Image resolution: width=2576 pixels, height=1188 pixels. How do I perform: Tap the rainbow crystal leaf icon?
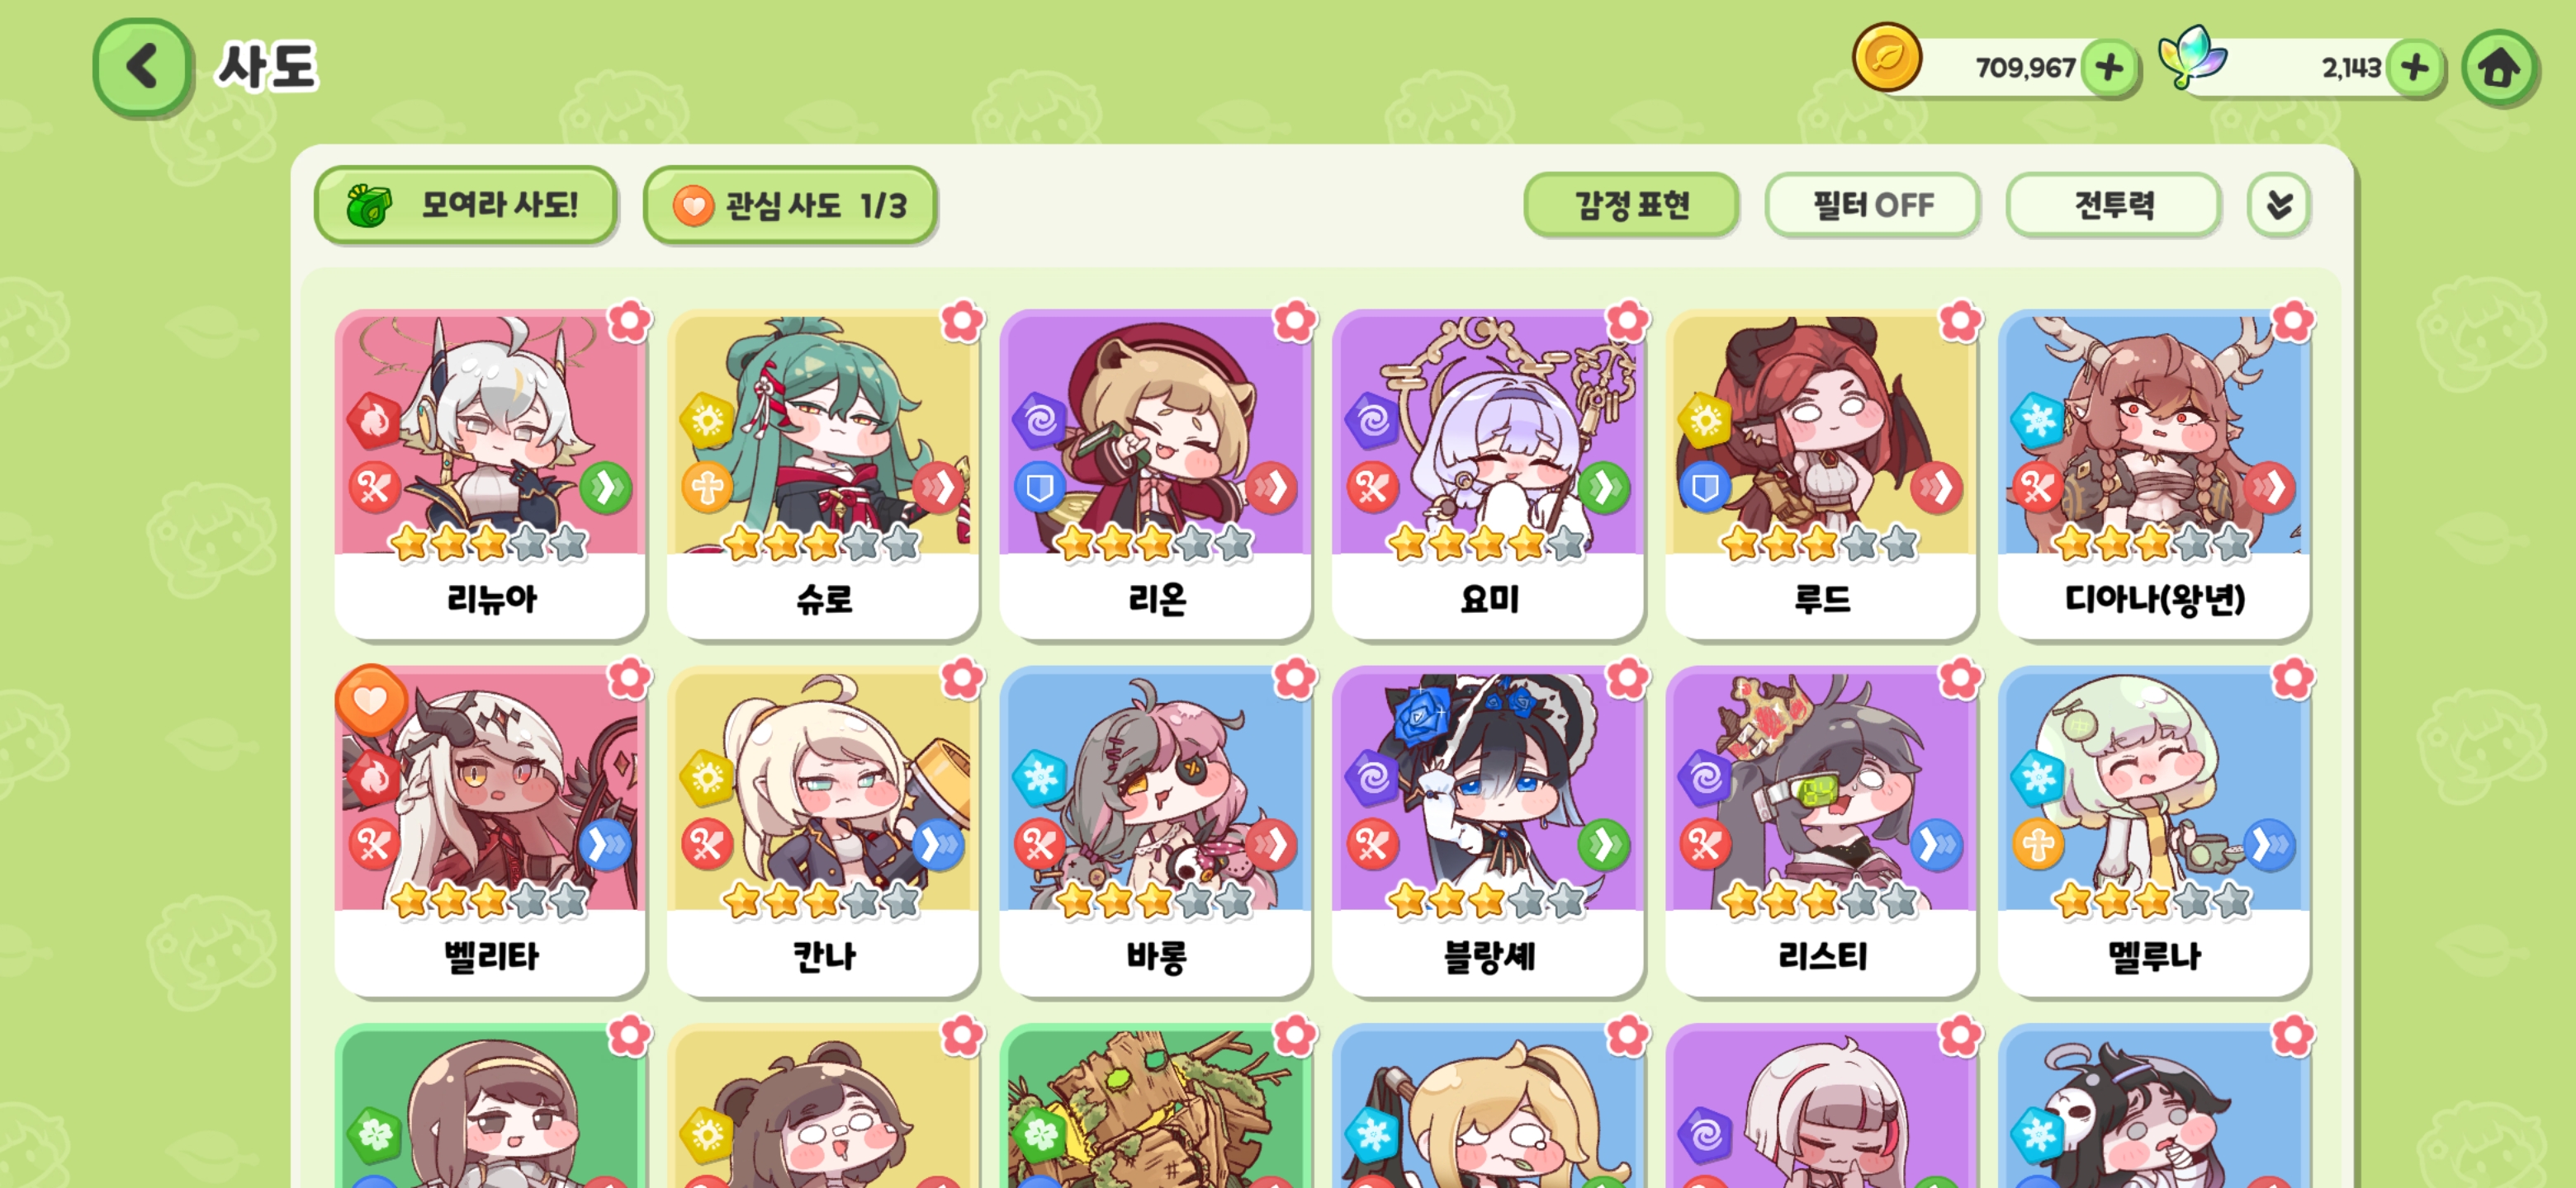[x=2191, y=57]
